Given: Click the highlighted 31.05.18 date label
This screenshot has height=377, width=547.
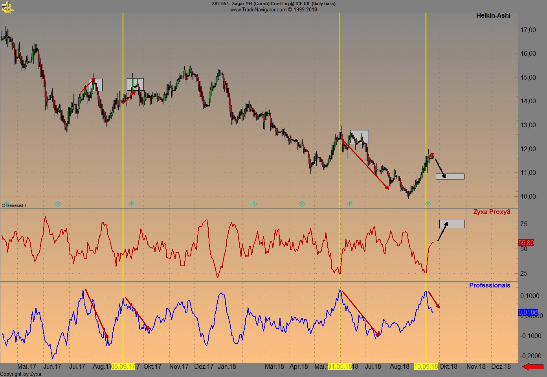Looking at the screenshot, I should click(x=340, y=367).
